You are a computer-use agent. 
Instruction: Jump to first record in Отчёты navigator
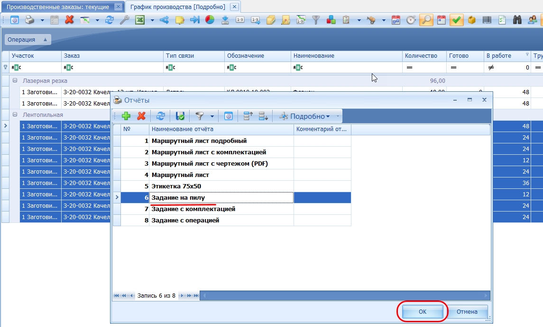116,296
